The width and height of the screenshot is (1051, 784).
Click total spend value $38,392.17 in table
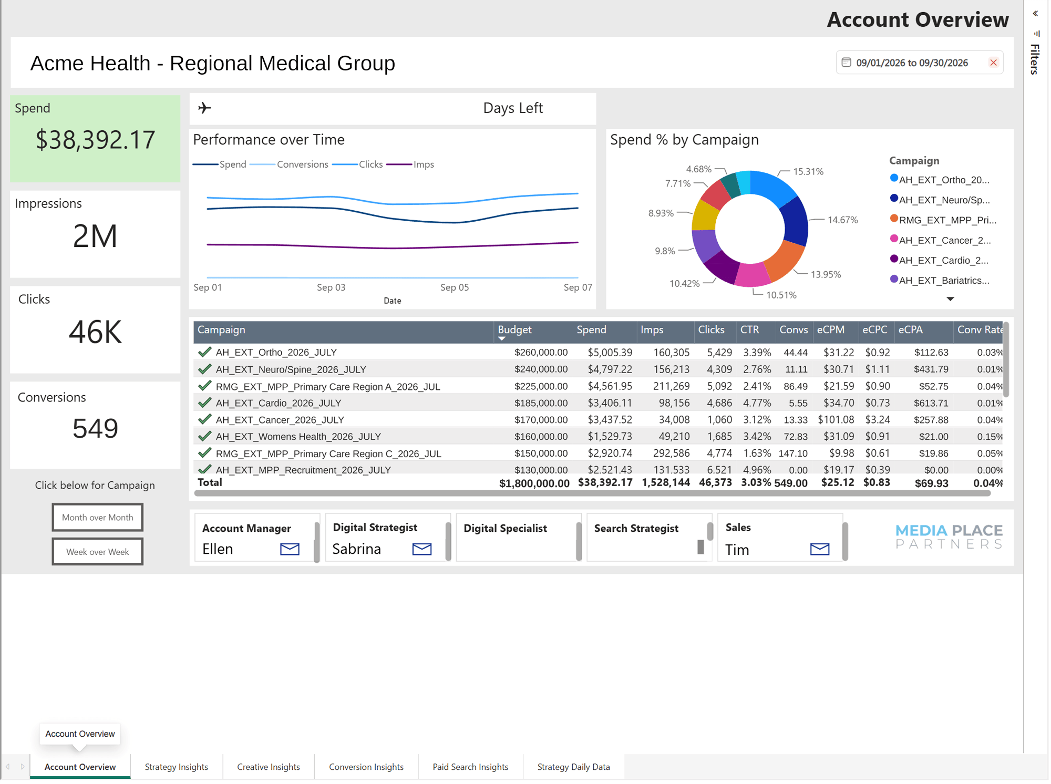[605, 482]
